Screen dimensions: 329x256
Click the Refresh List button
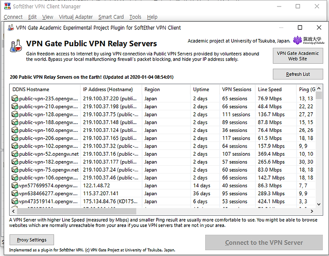(298, 74)
